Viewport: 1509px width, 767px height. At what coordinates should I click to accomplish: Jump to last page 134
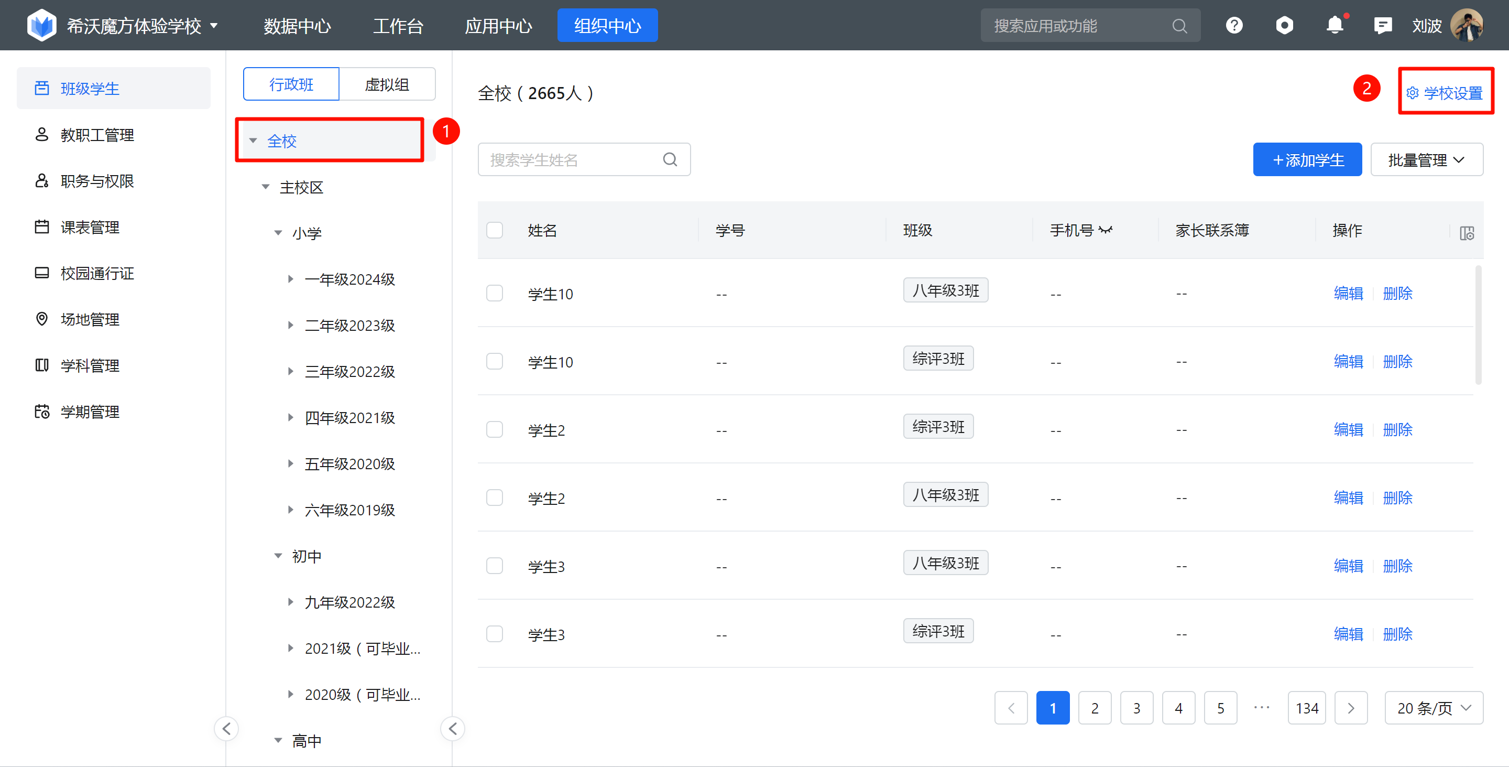[x=1307, y=708]
